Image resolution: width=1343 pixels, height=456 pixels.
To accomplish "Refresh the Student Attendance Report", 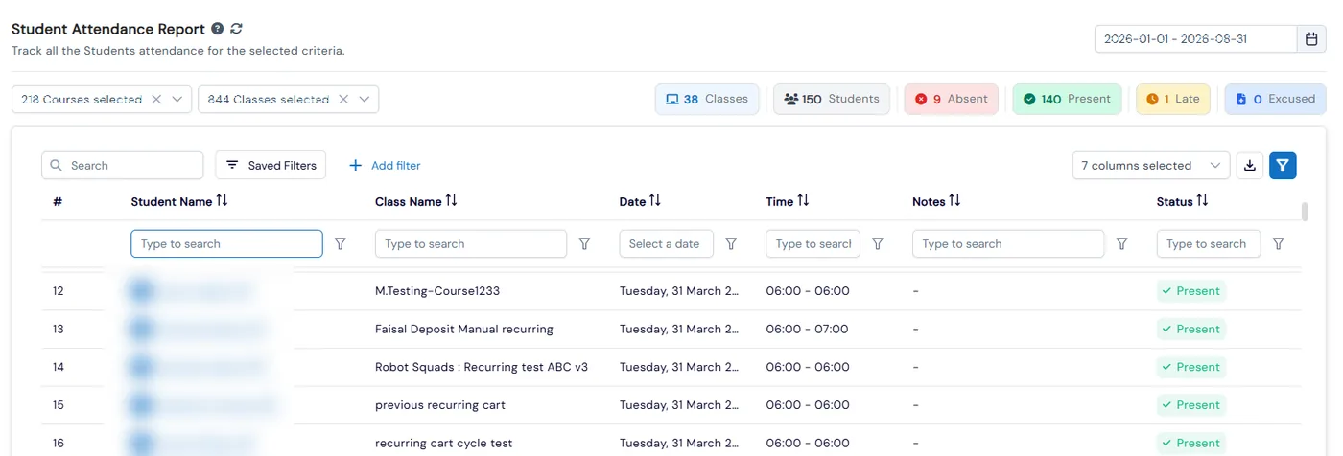I will (237, 29).
